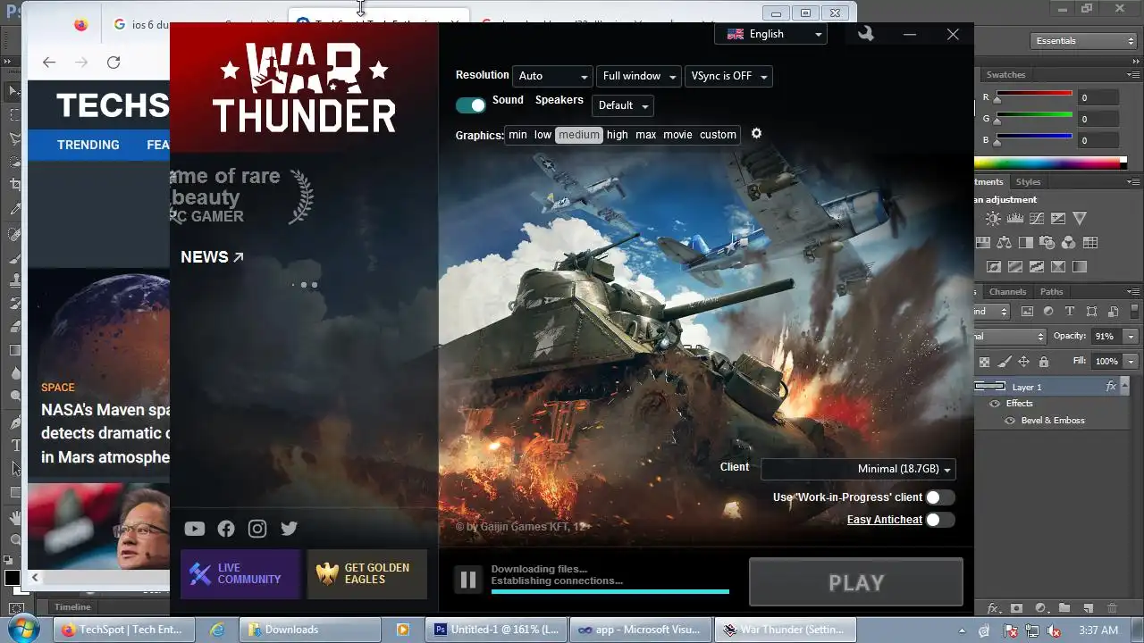Screen dimensions: 1144x643
Task: Click browser reload button
Action: 114,63
